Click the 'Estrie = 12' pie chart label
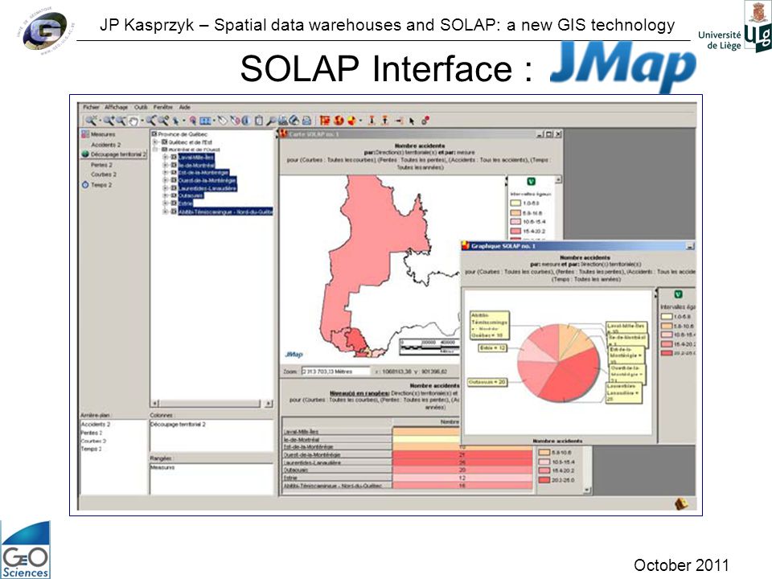 pos(493,347)
